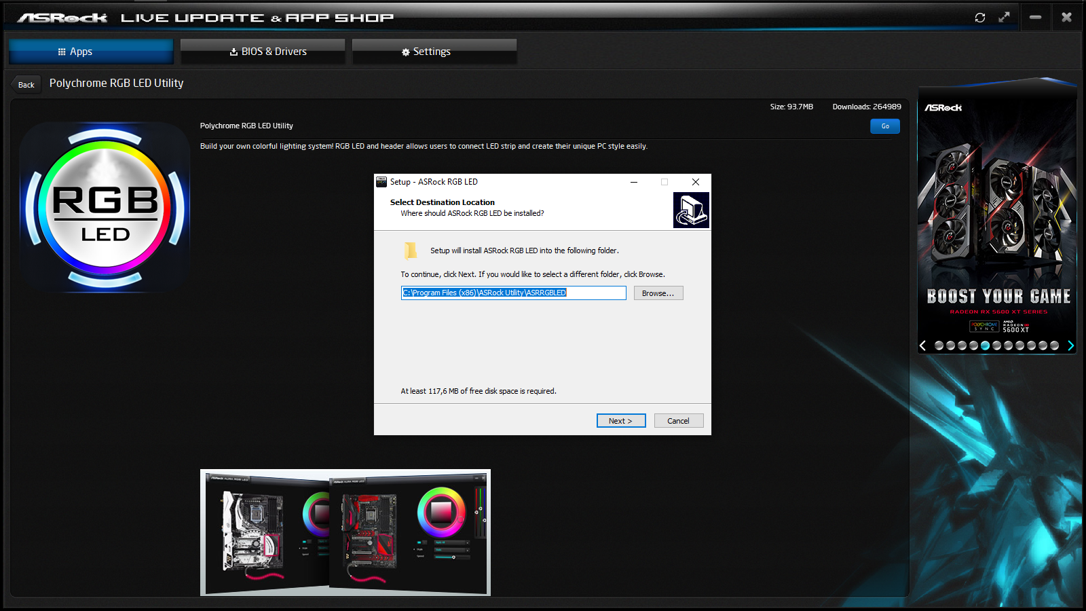Image resolution: width=1086 pixels, height=611 pixels.
Task: Click the 'Select Destination Location' heading
Action: point(443,202)
